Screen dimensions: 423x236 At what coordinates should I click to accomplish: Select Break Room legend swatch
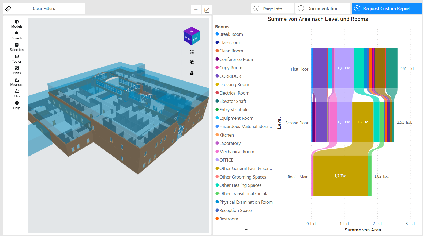pyautogui.click(x=217, y=34)
